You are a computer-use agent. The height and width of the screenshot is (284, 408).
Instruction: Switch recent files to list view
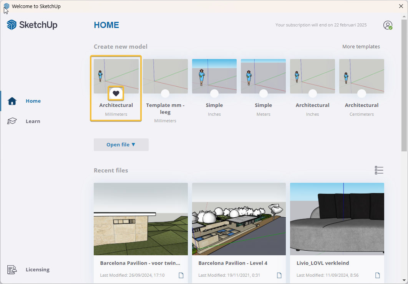pyautogui.click(x=379, y=170)
